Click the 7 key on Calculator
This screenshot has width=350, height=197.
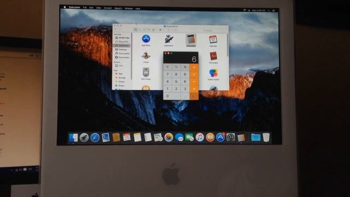pyautogui.click(x=168, y=74)
